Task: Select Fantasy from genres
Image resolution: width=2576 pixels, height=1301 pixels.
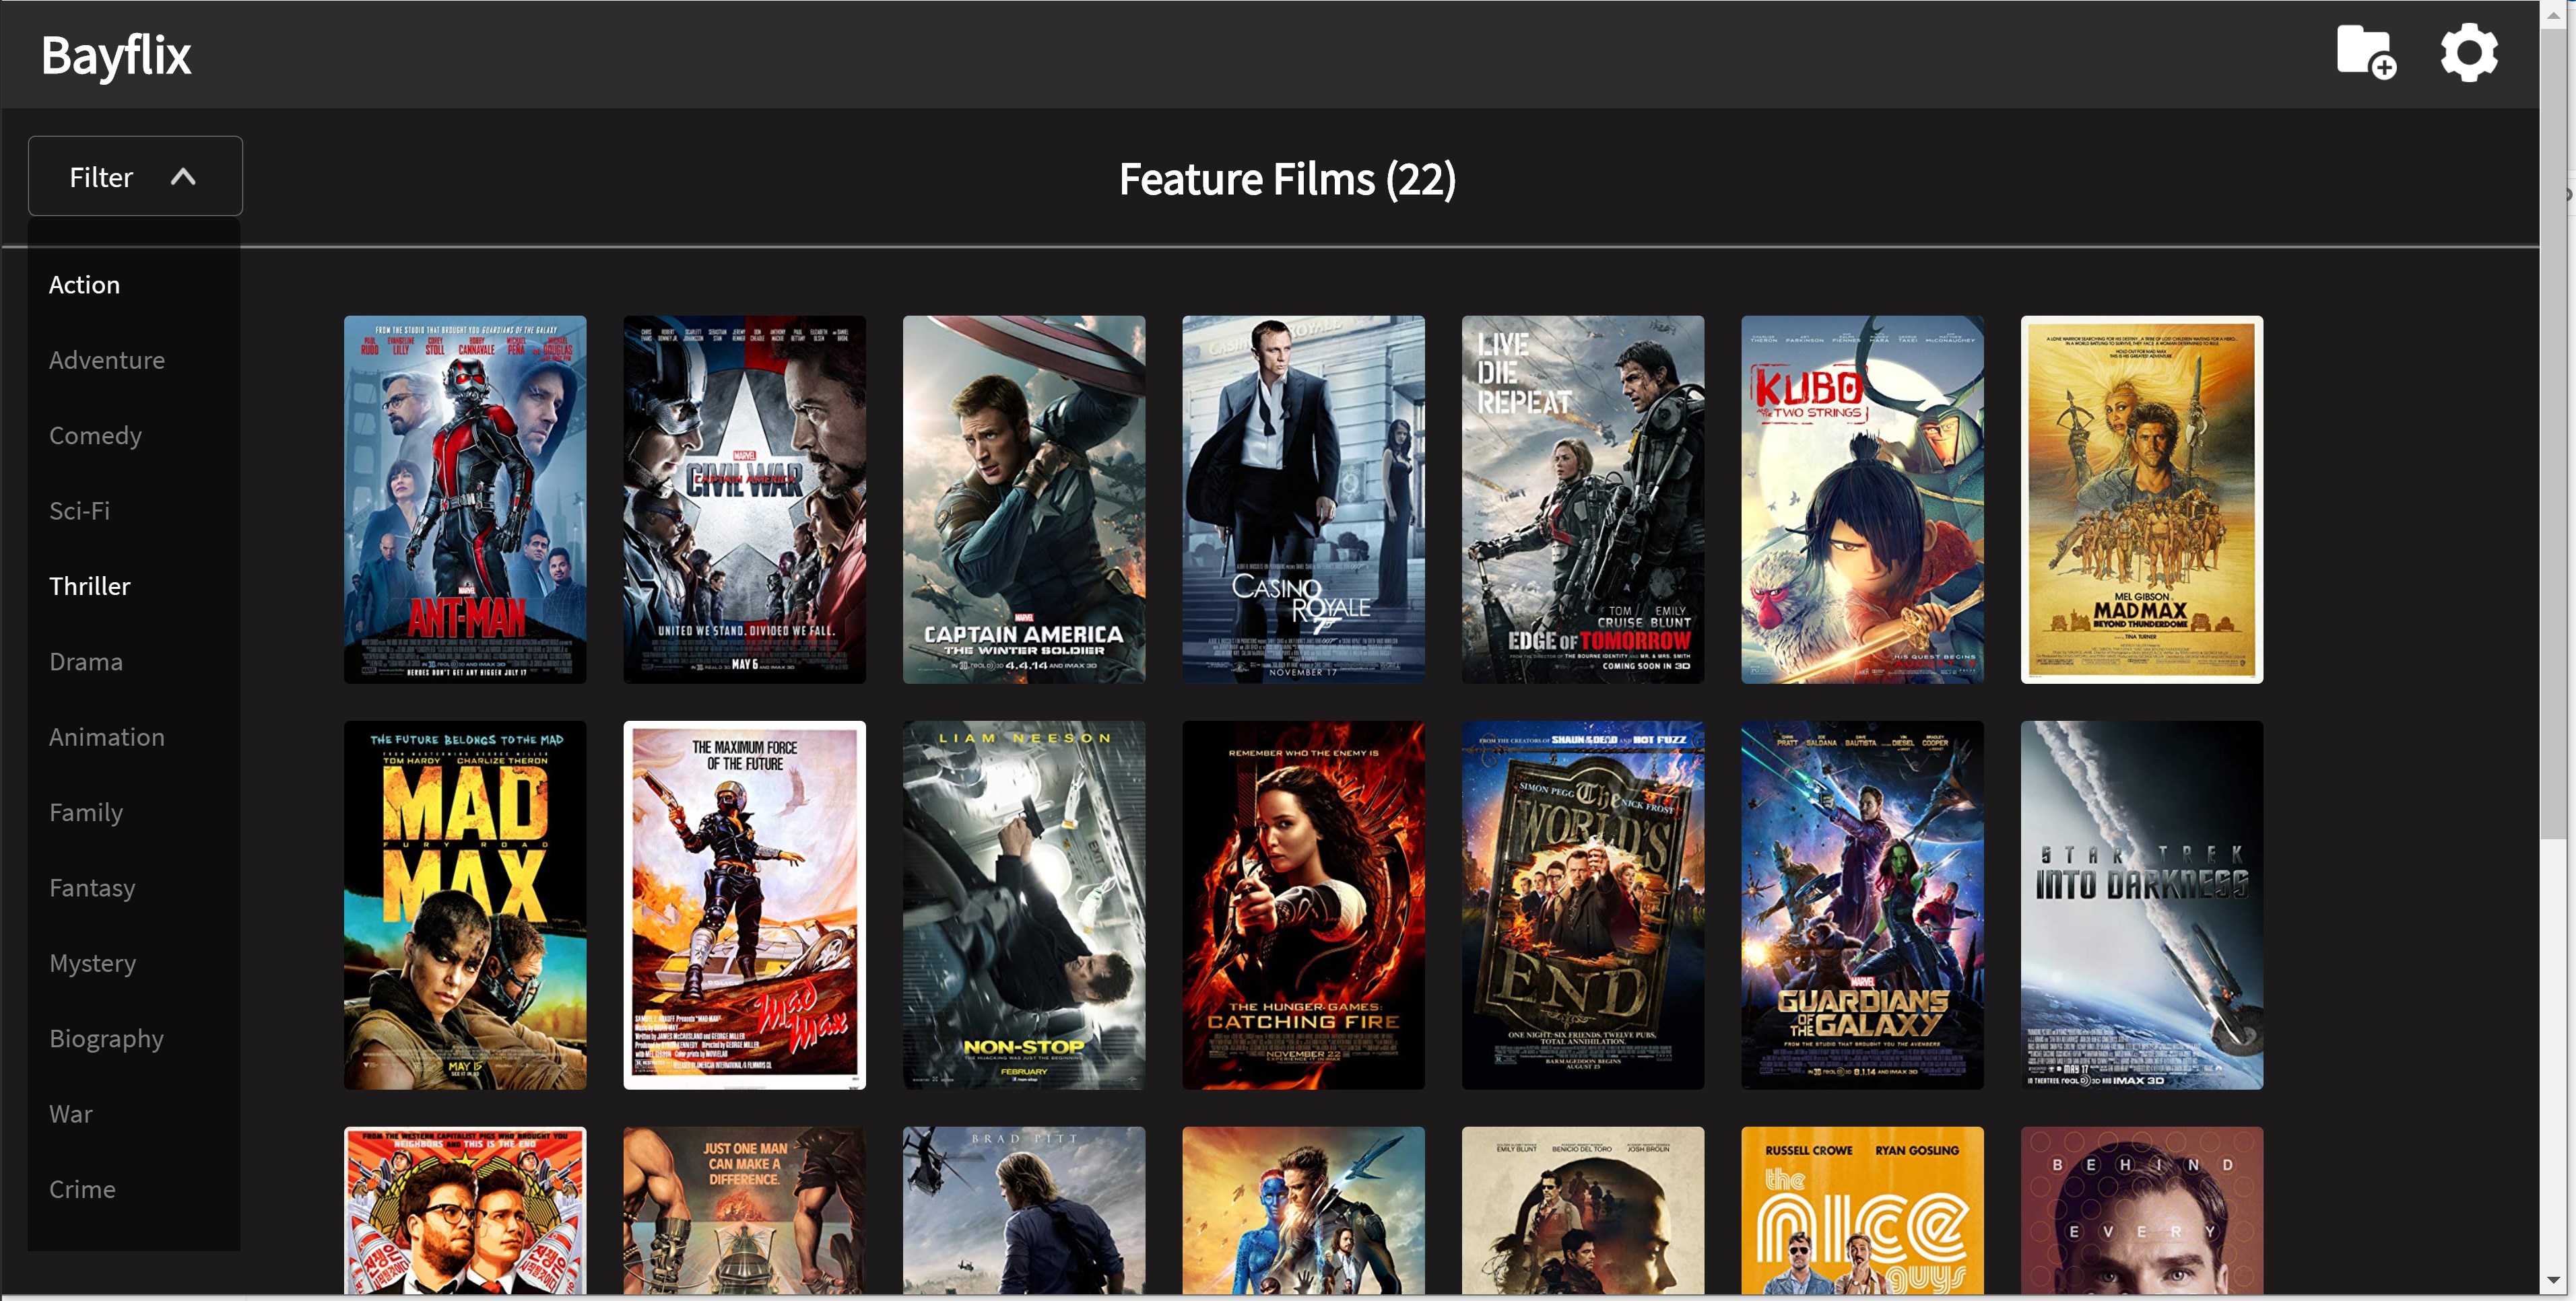Action: click(92, 888)
